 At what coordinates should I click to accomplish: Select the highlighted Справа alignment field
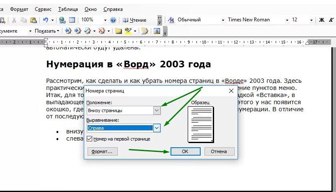[x=120, y=128]
